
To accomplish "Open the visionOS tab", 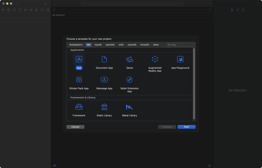I will [x=132, y=45].
